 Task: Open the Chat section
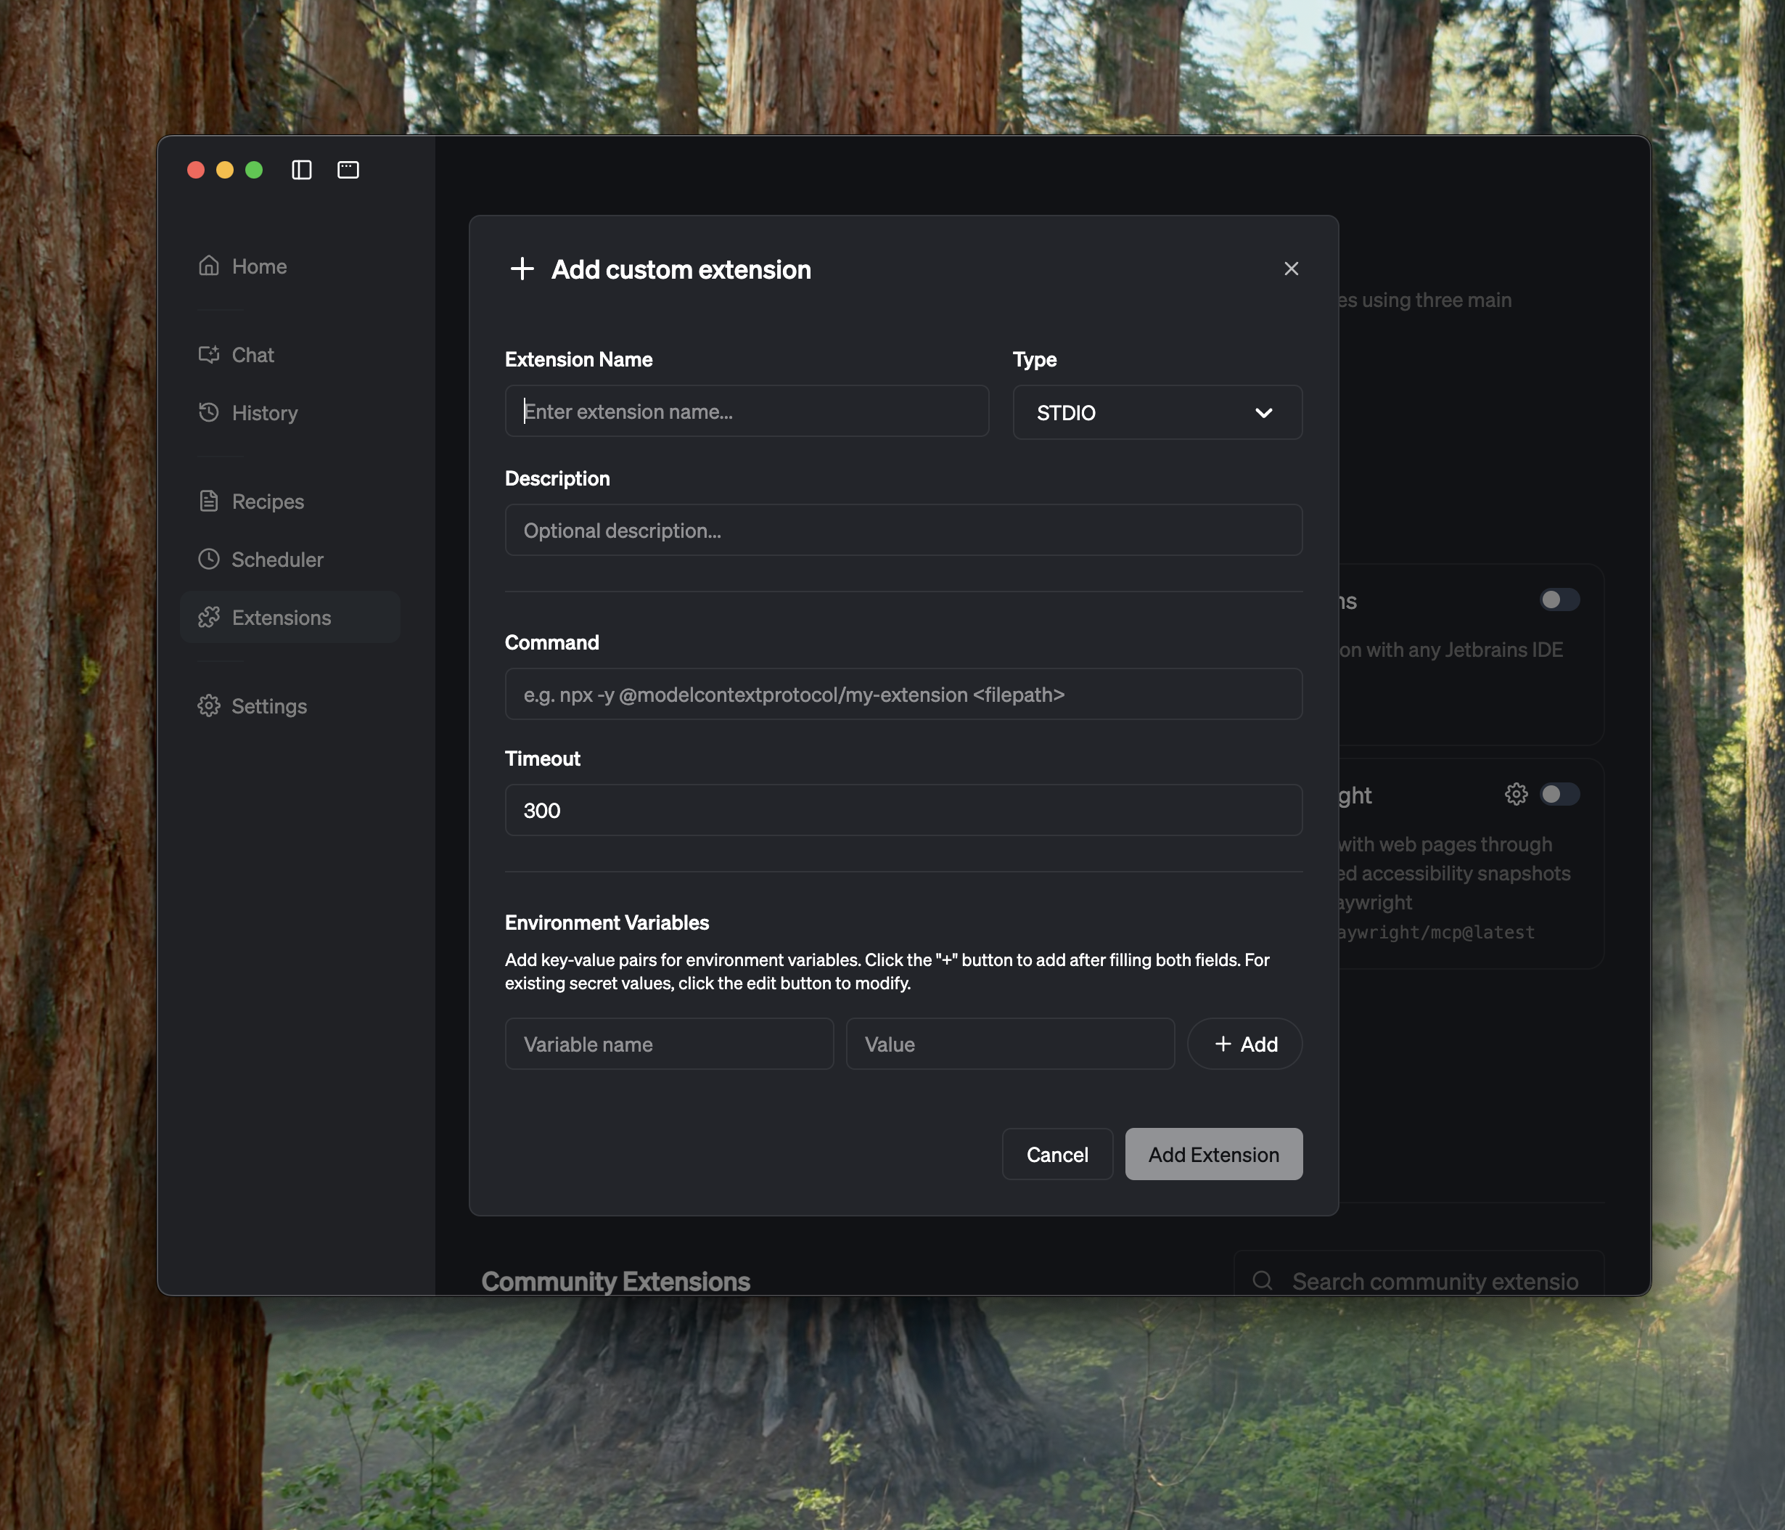pyautogui.click(x=253, y=355)
